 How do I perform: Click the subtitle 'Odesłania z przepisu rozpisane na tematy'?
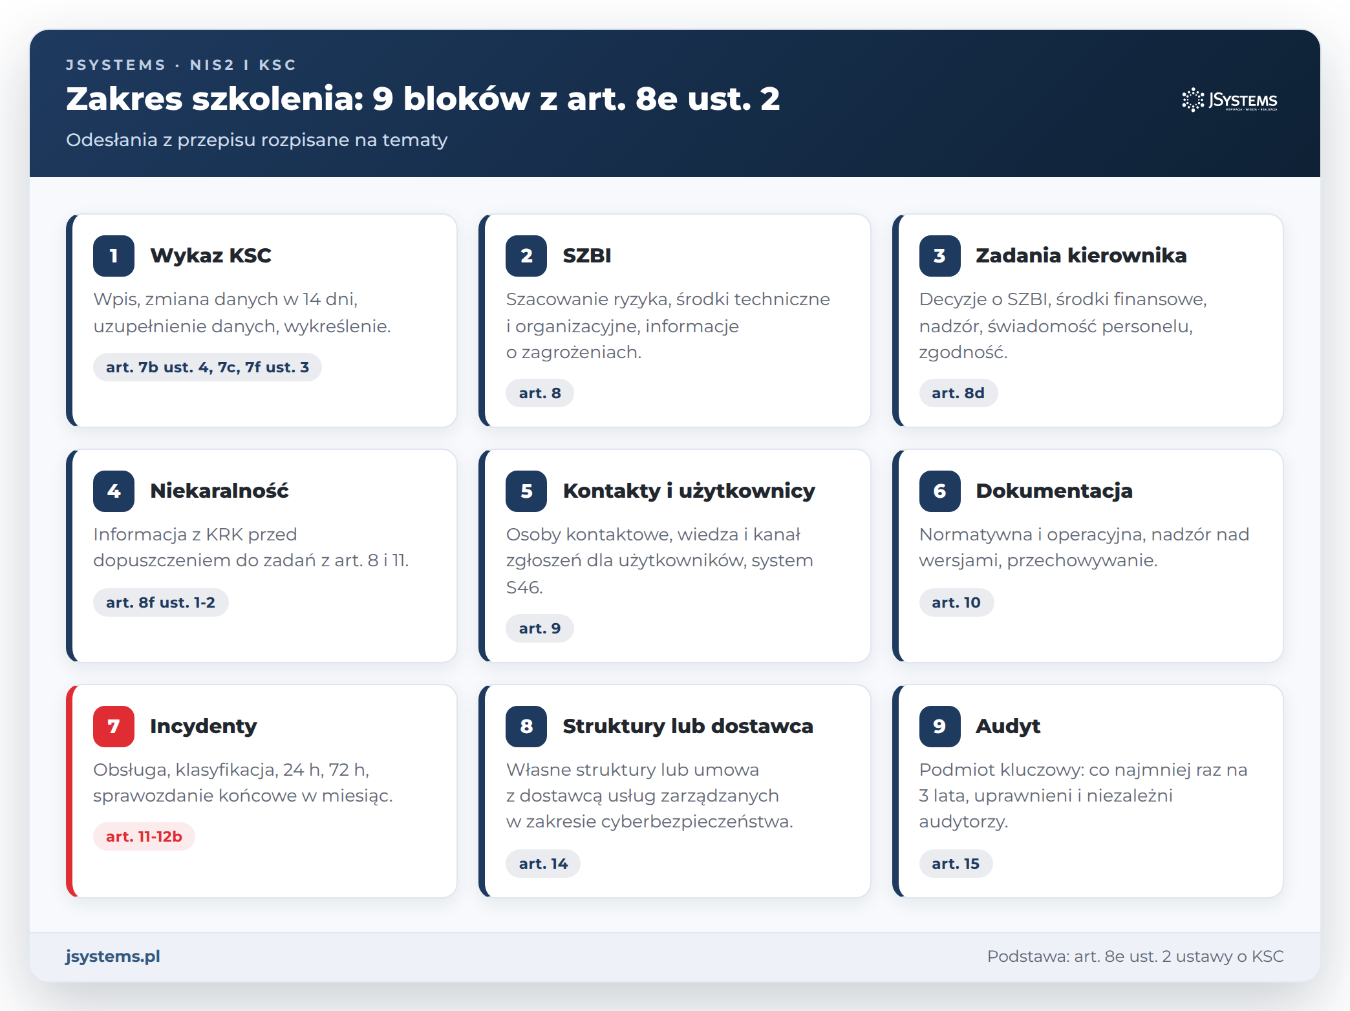tap(257, 140)
